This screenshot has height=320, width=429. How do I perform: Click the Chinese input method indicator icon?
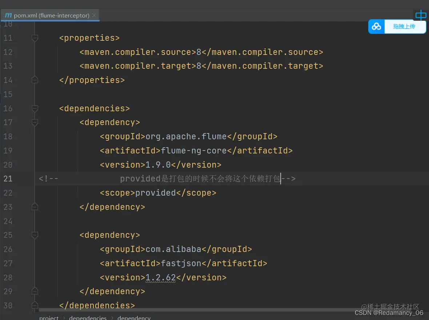[421, 15]
